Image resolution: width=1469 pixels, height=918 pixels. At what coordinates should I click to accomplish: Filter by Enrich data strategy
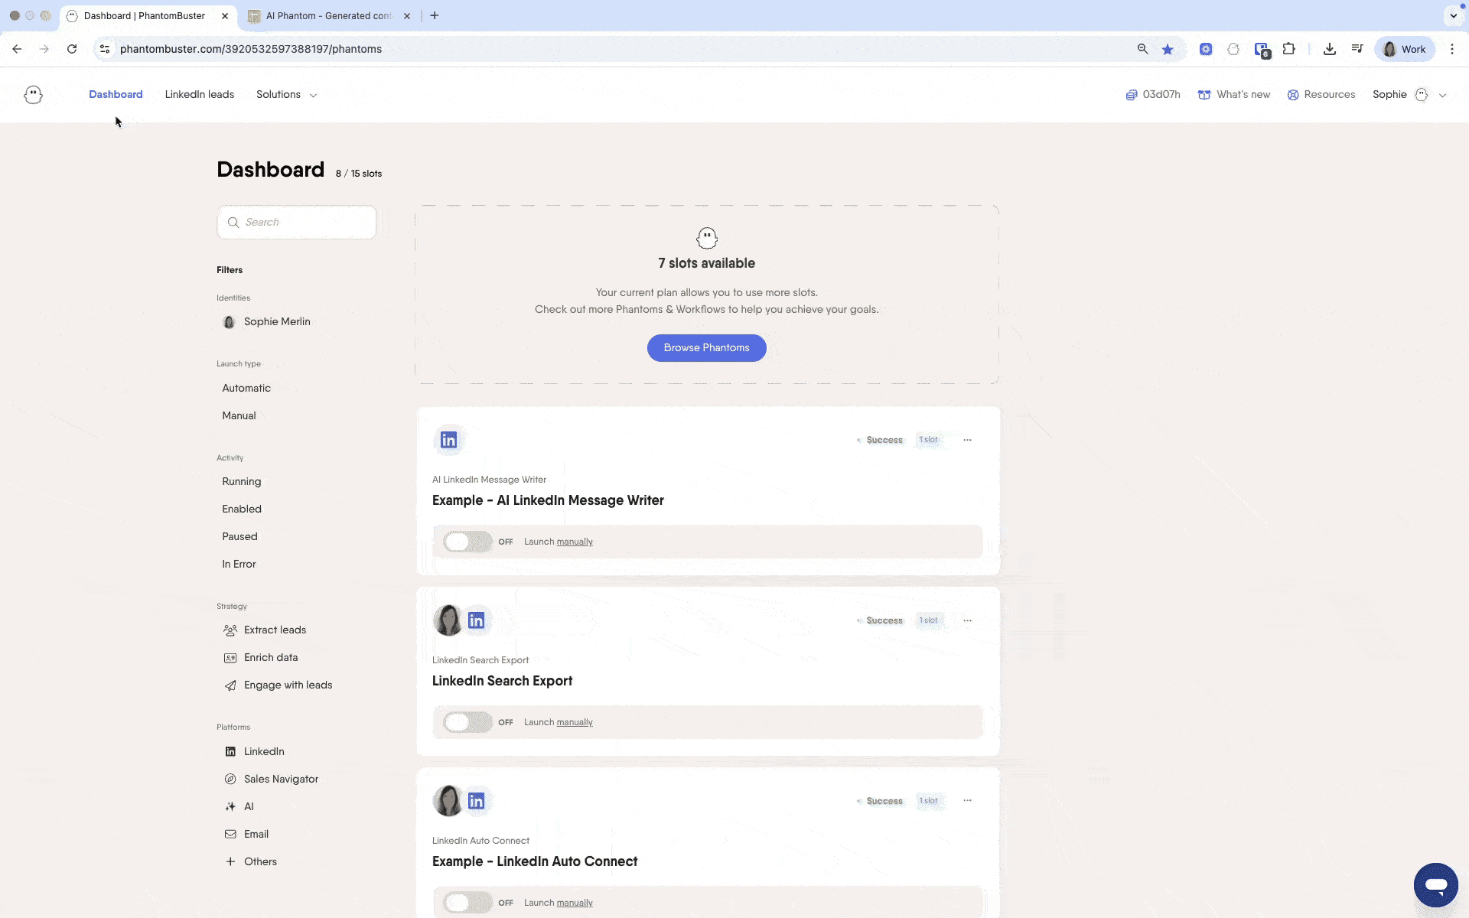[261, 657]
